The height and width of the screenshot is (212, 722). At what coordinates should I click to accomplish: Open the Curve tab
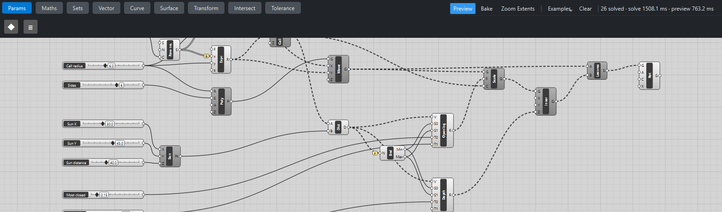click(x=137, y=8)
